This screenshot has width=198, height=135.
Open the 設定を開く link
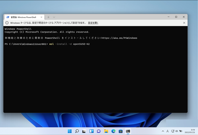(x=93, y=23)
